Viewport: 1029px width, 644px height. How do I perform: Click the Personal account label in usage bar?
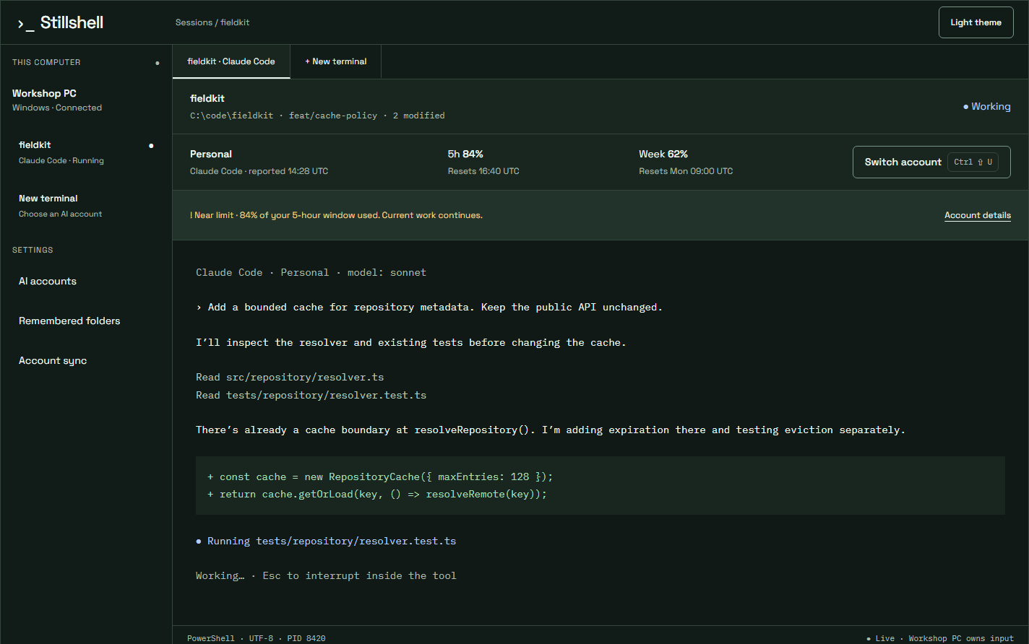[x=211, y=154]
